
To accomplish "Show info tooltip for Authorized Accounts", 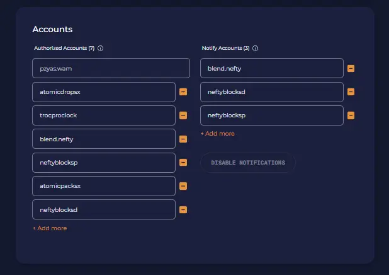I will coord(100,48).
